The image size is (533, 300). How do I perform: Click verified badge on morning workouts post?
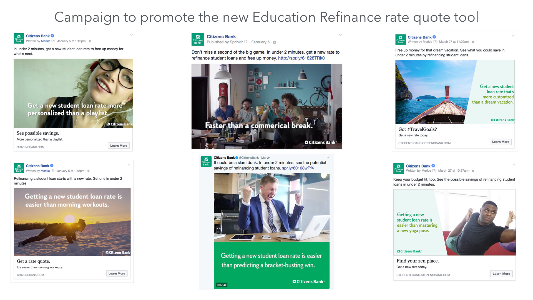pyautogui.click(x=52, y=166)
